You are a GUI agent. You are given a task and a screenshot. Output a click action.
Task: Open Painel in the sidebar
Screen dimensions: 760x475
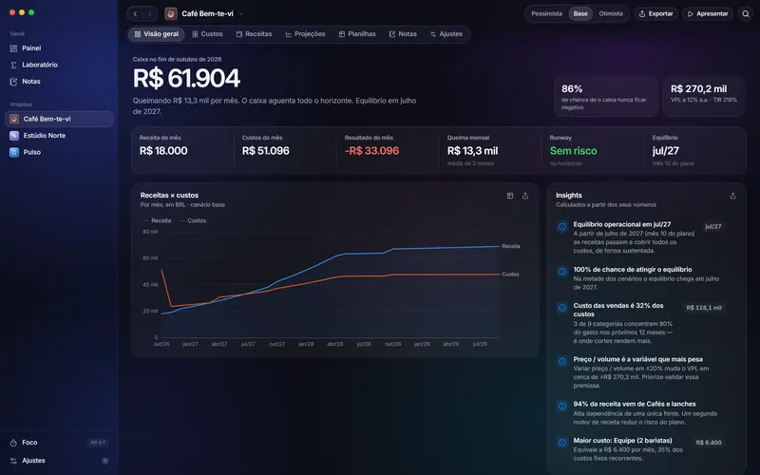59,48
